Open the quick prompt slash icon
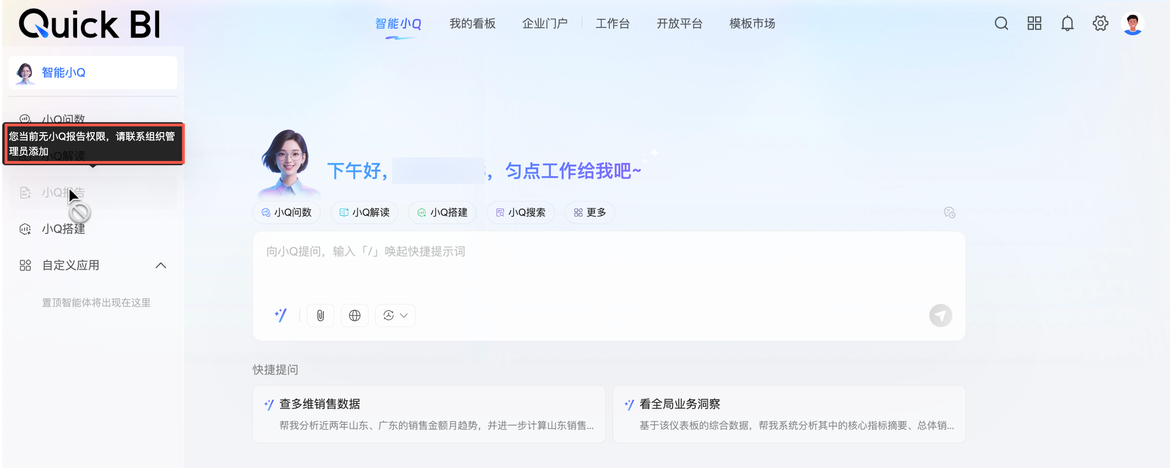The width and height of the screenshot is (1170, 468). pos(281,315)
